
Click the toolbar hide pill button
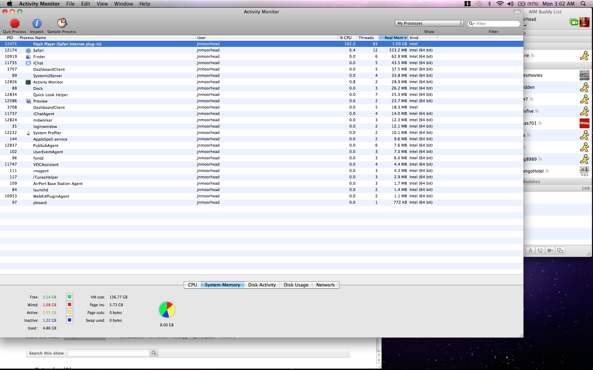point(517,12)
